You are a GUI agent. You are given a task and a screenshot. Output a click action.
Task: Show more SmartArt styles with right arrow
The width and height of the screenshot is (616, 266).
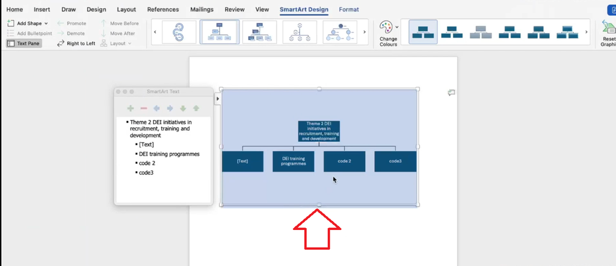pyautogui.click(x=587, y=32)
